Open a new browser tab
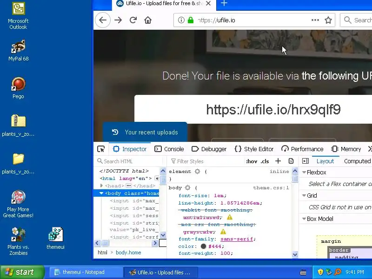Screen dimensions: 372x279 click(x=224, y=3)
